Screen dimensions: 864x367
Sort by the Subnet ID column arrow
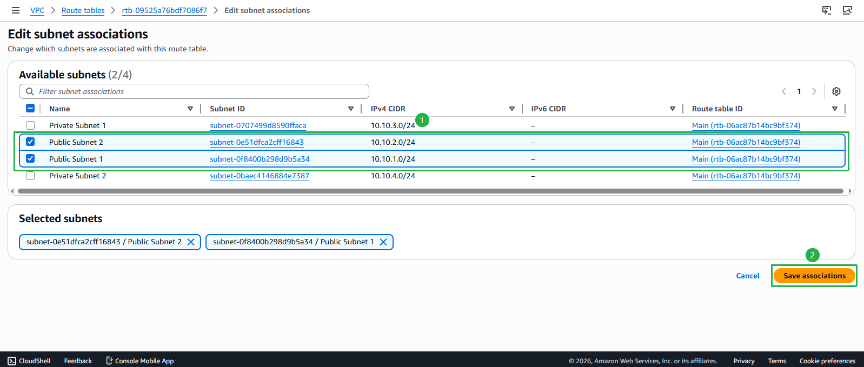point(351,109)
